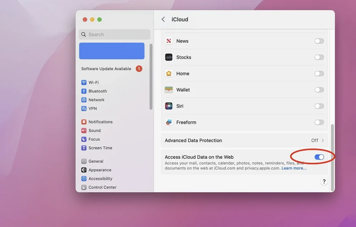The height and width of the screenshot is (227, 356).
Task: Select VPN in the sidebar
Action: (92, 108)
